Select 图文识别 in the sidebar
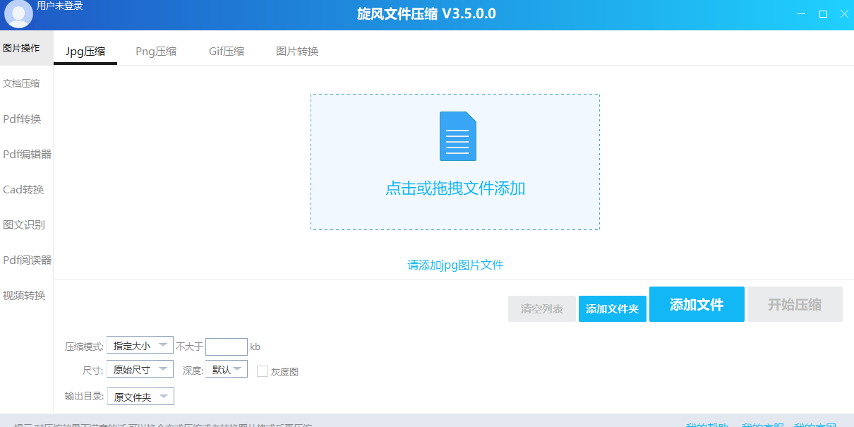Viewport: 854px width, 427px height. pyautogui.click(x=24, y=224)
